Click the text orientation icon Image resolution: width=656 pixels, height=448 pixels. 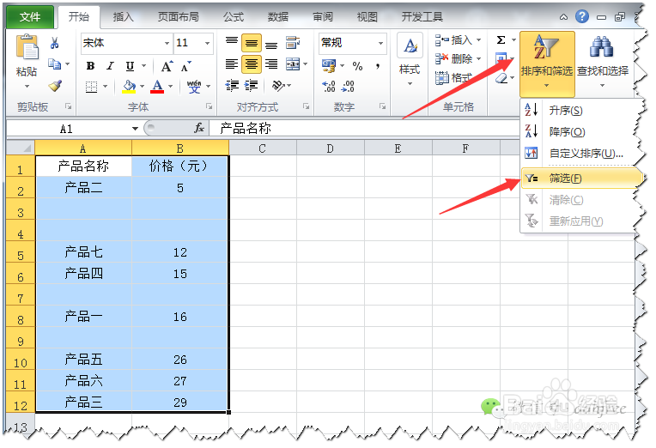tap(278, 86)
